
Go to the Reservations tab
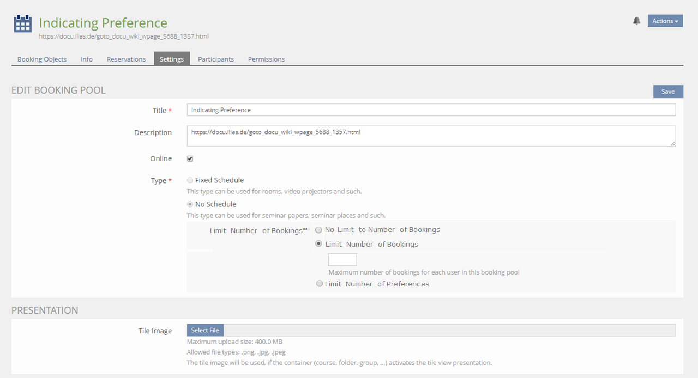[126, 59]
